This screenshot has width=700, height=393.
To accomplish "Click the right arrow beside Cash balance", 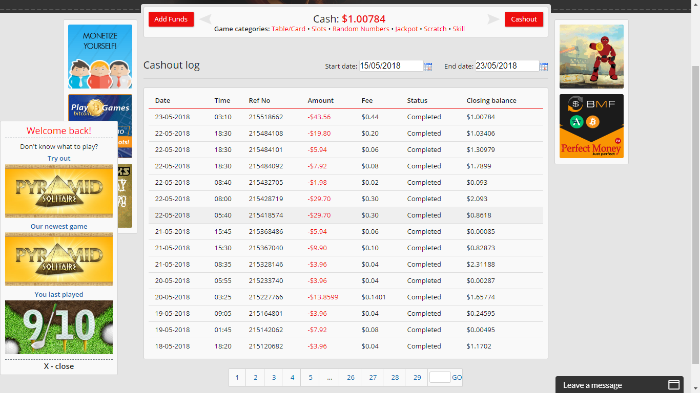I will click(493, 19).
